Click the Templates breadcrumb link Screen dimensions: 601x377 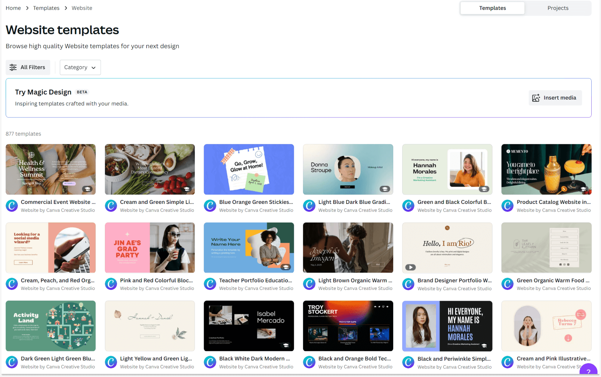46,8
